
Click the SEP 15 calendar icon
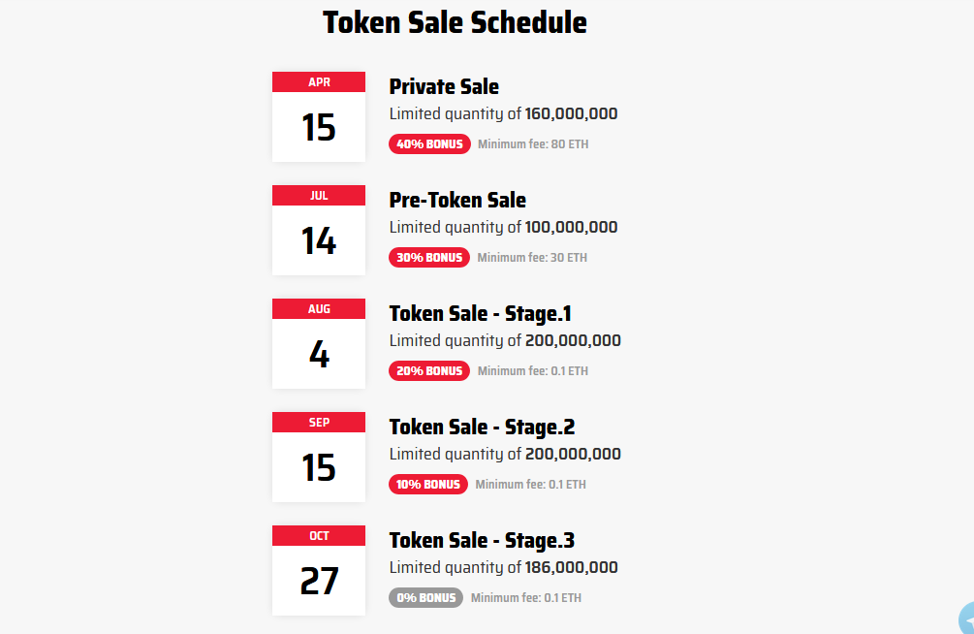[319, 457]
